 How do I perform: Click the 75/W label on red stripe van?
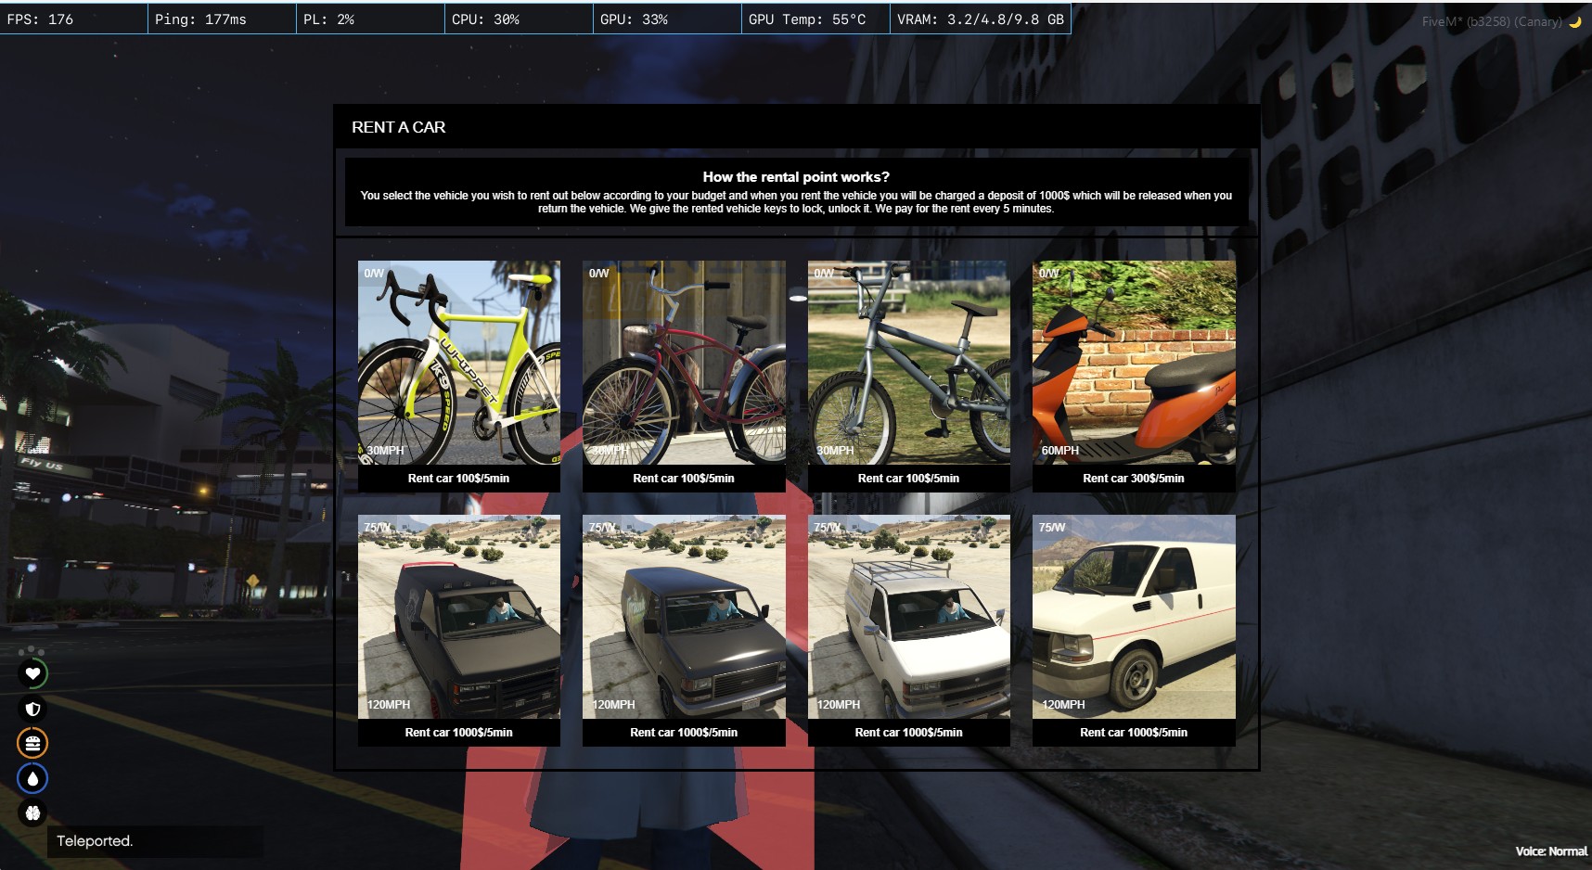[x=1052, y=528]
